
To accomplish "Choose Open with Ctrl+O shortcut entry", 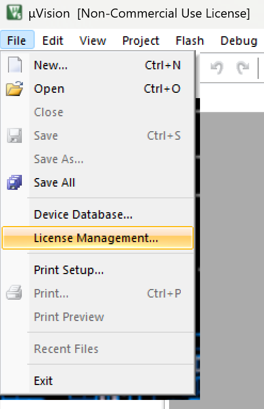I will coord(97,89).
